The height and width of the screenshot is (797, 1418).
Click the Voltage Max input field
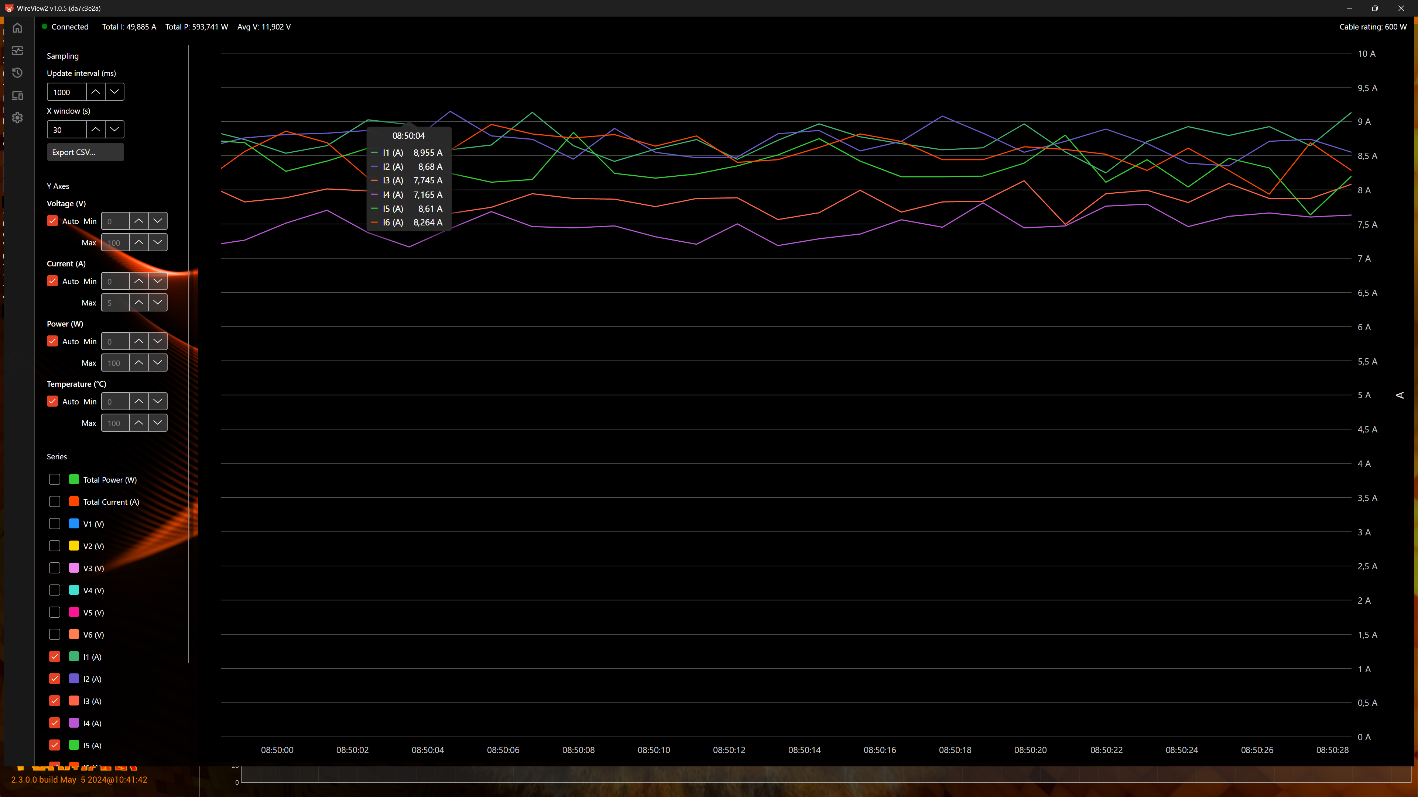click(x=116, y=242)
